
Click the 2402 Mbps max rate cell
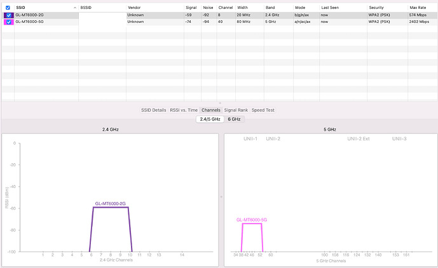pos(419,22)
